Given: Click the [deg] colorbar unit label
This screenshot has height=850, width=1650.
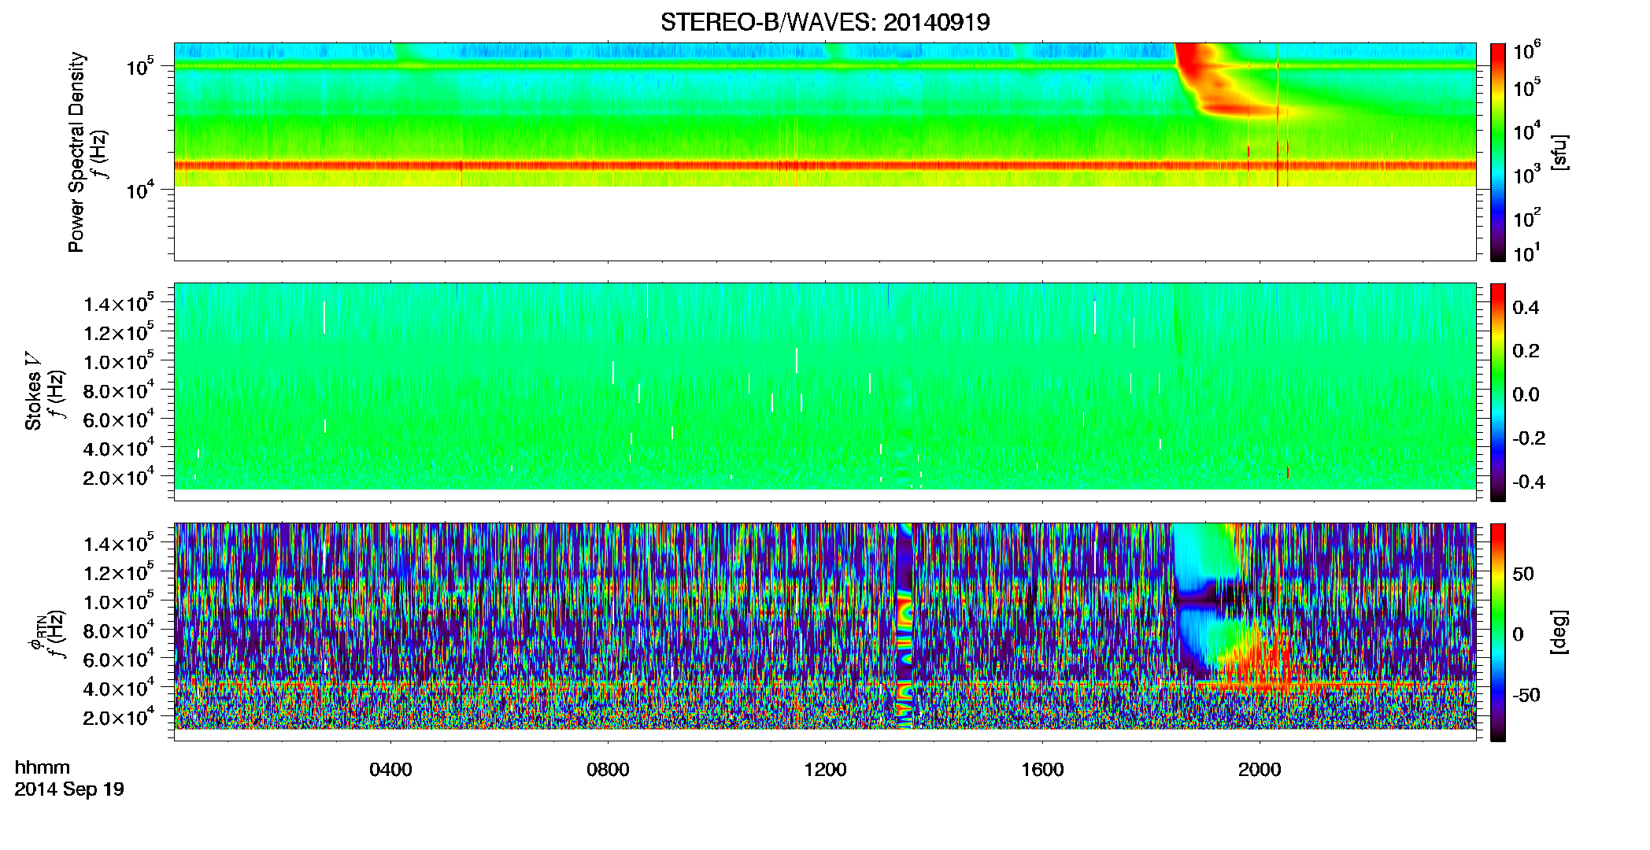Looking at the screenshot, I should pos(1559,632).
